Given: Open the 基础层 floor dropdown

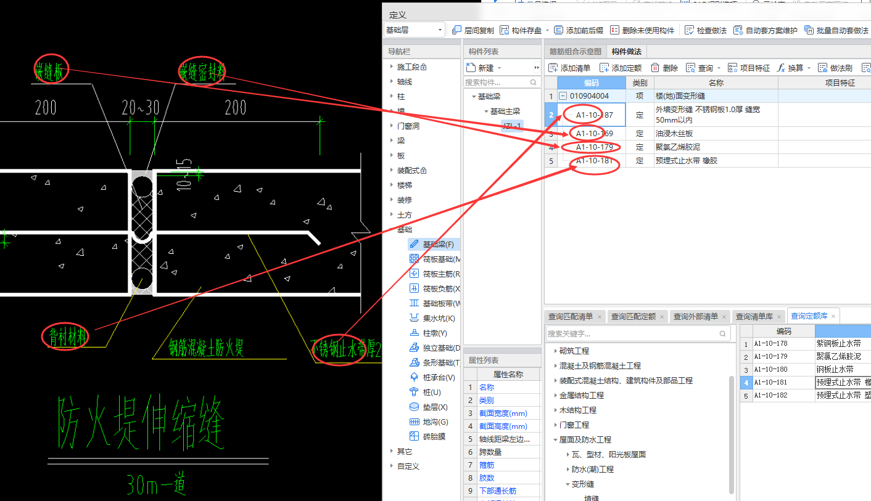Looking at the screenshot, I should coord(414,30).
